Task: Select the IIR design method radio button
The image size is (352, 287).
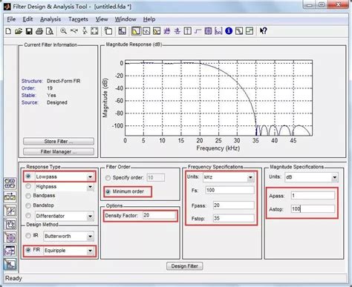Action: tap(28, 236)
